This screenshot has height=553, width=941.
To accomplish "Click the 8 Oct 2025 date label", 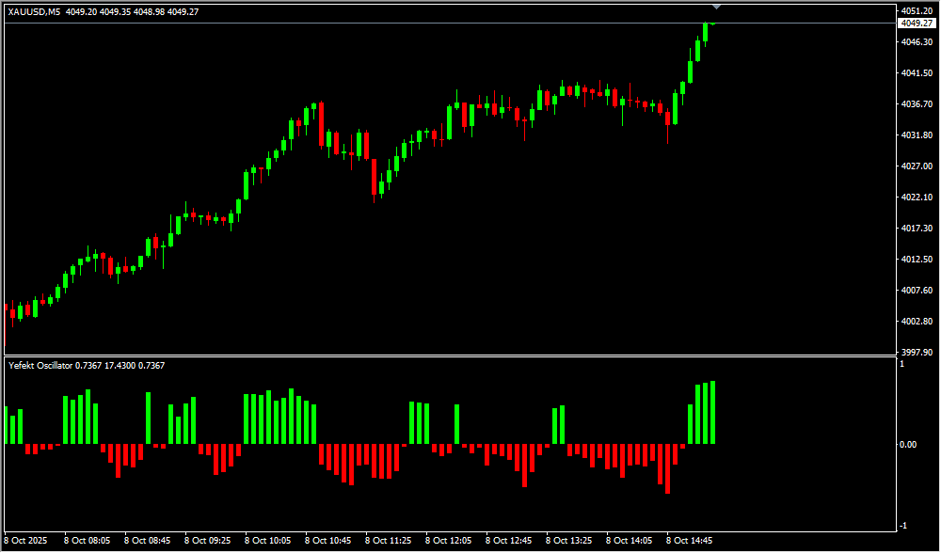I will tap(25, 541).
